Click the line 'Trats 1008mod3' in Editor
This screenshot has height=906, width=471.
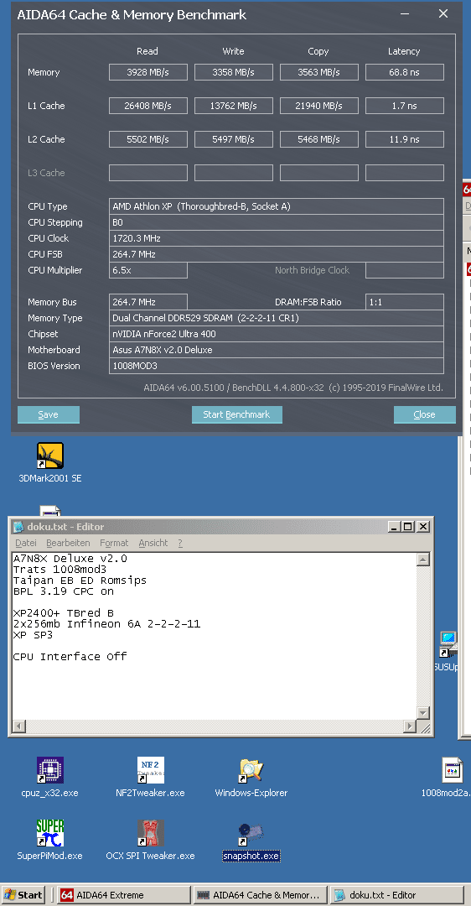(60, 570)
